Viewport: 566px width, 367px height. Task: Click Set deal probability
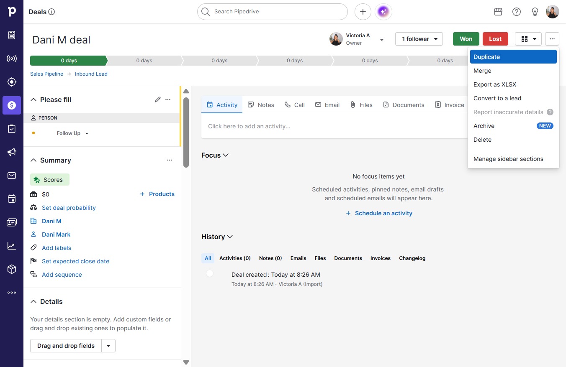(x=69, y=208)
